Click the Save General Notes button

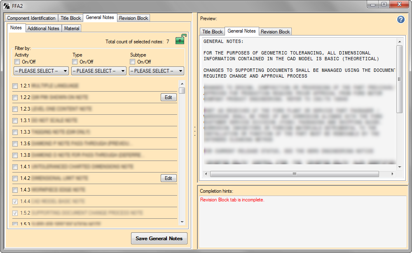159,239
